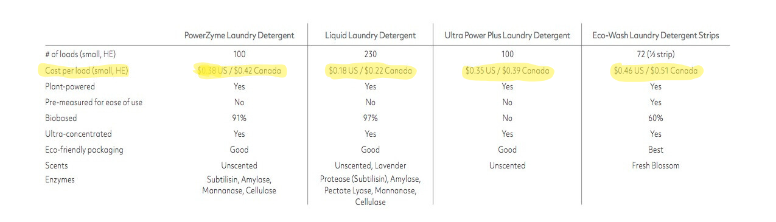The width and height of the screenshot is (776, 222).
Task: Select the Ultra Power Plus Laundry Detergent heading
Action: coord(507,35)
